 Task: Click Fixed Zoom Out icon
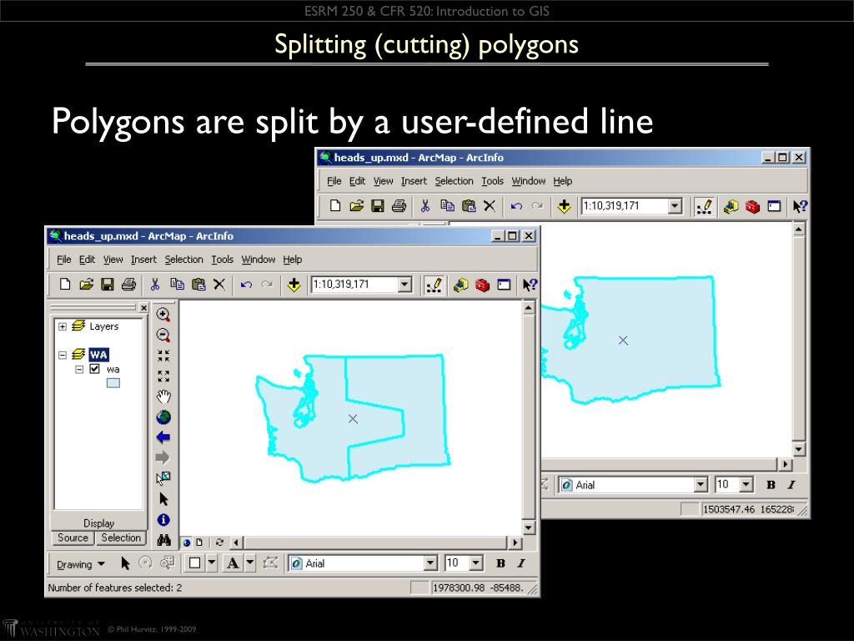tap(163, 376)
